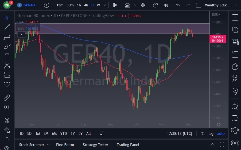Viewport: 241px width, 150px height.
Task: Select the text T tool
Action: pyautogui.click(x=7, y=56)
